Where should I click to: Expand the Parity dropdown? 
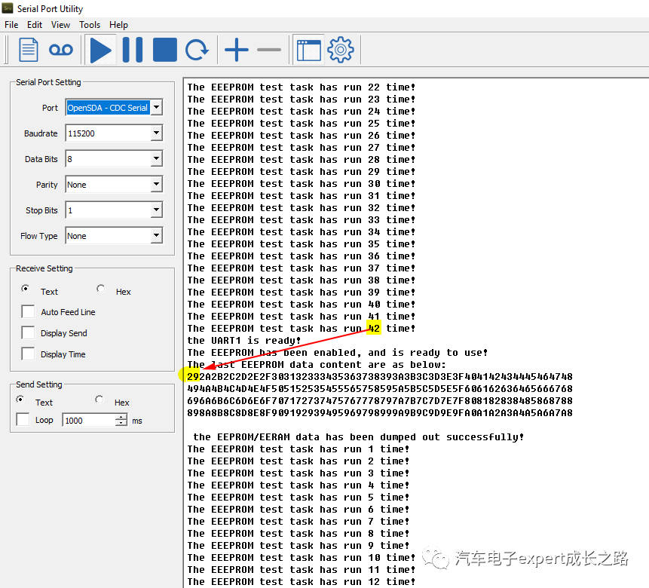point(156,185)
